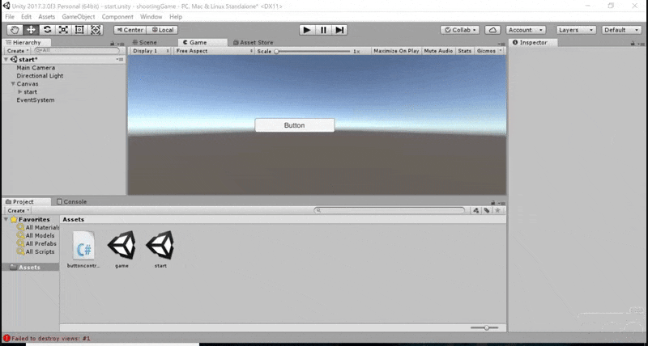Select the Assets folder in Project tree
Image resolution: width=648 pixels, height=346 pixels.
click(x=31, y=268)
